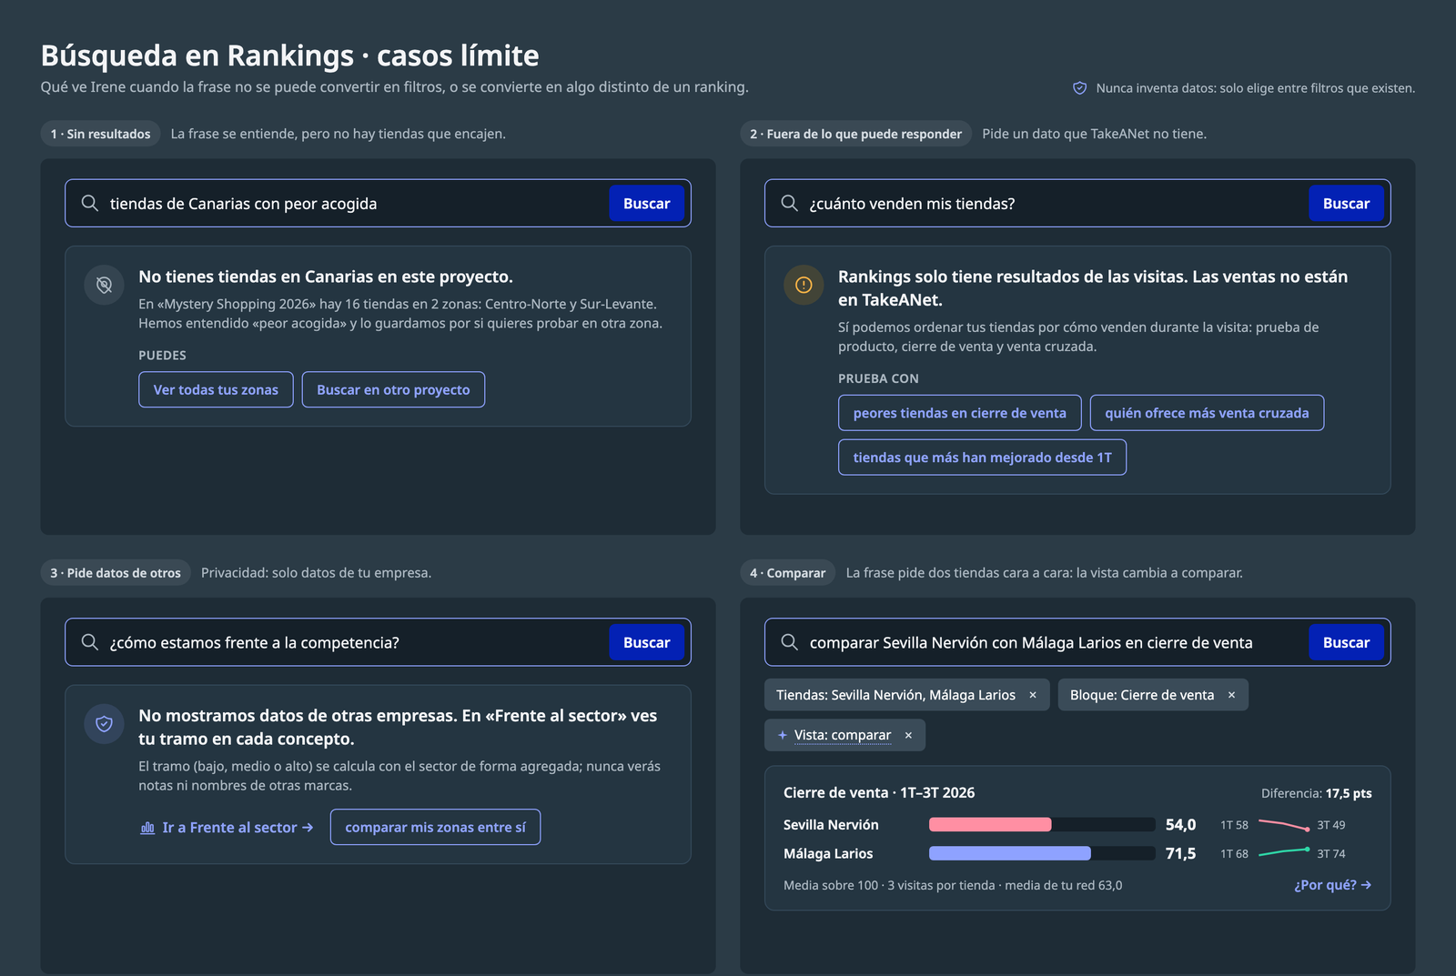The width and height of the screenshot is (1456, 976).
Task: Click the yellow warning exclamation icon
Action: pos(804,285)
